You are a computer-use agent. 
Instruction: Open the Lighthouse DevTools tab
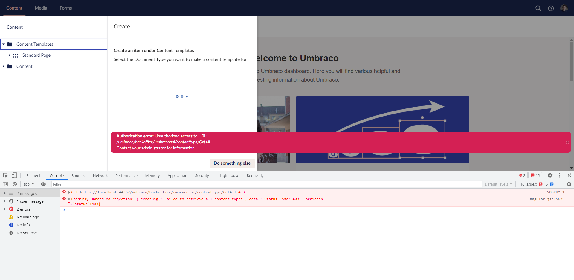pos(229,175)
